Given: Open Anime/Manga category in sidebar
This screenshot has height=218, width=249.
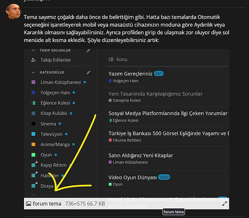Looking at the screenshot, I should 55,144.
